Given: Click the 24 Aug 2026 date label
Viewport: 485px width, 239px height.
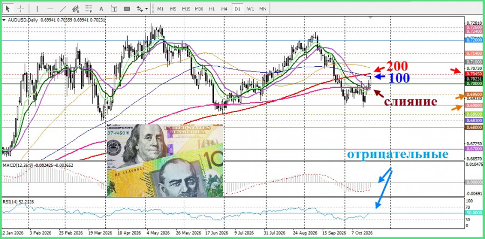Looking at the screenshot, I should click(305, 233).
